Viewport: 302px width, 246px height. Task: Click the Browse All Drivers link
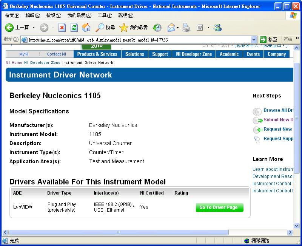(278, 110)
